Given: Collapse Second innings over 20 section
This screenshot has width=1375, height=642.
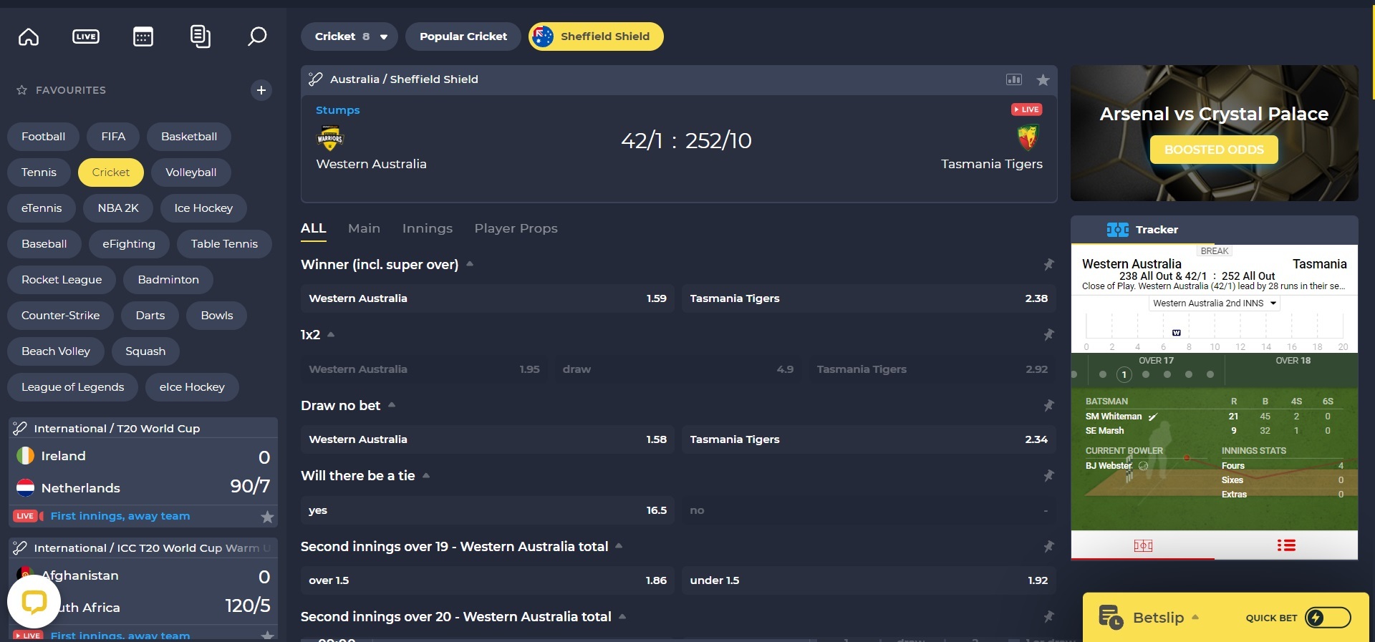Looking at the screenshot, I should coord(622,616).
